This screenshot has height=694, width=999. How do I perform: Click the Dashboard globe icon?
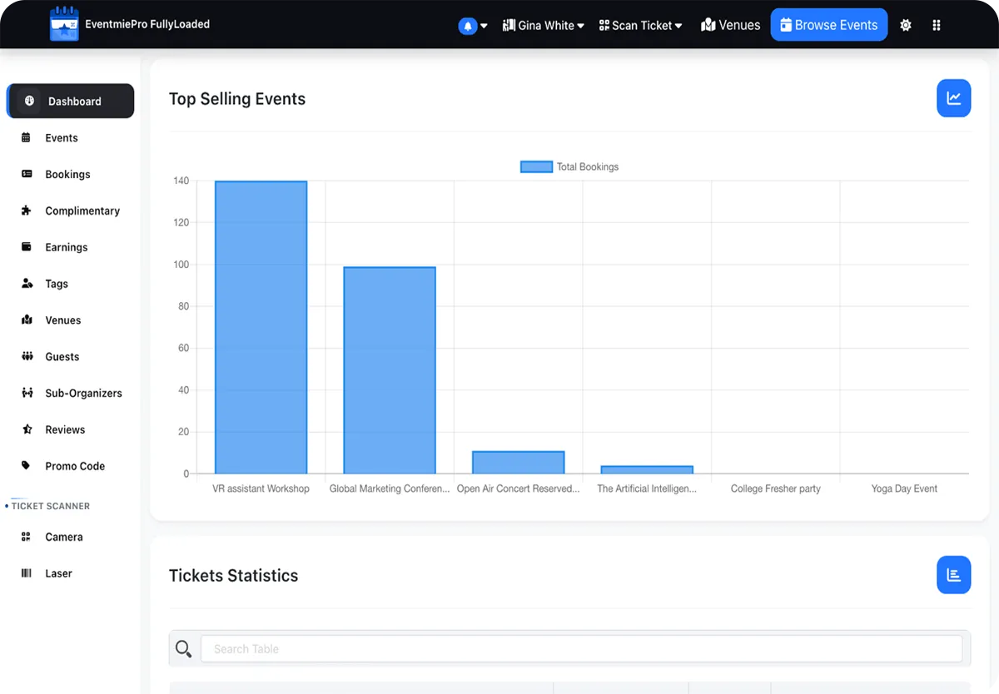tap(29, 101)
